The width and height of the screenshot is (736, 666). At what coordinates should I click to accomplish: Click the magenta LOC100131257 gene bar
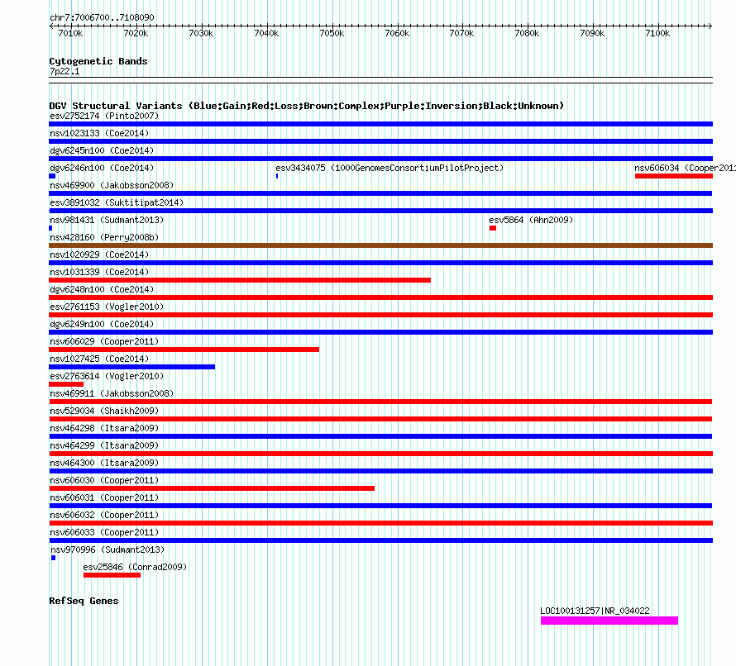(609, 621)
